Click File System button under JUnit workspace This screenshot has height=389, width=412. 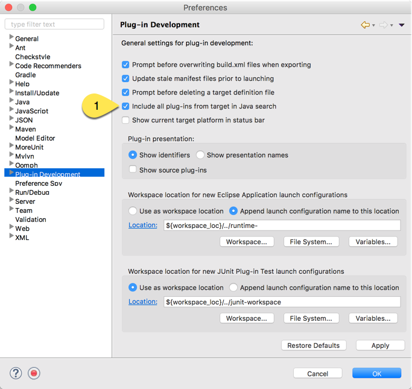311,318
